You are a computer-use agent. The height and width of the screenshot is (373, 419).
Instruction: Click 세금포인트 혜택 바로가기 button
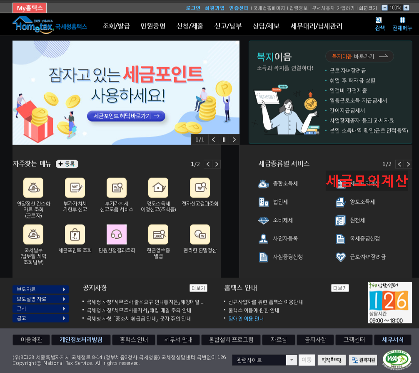126,116
